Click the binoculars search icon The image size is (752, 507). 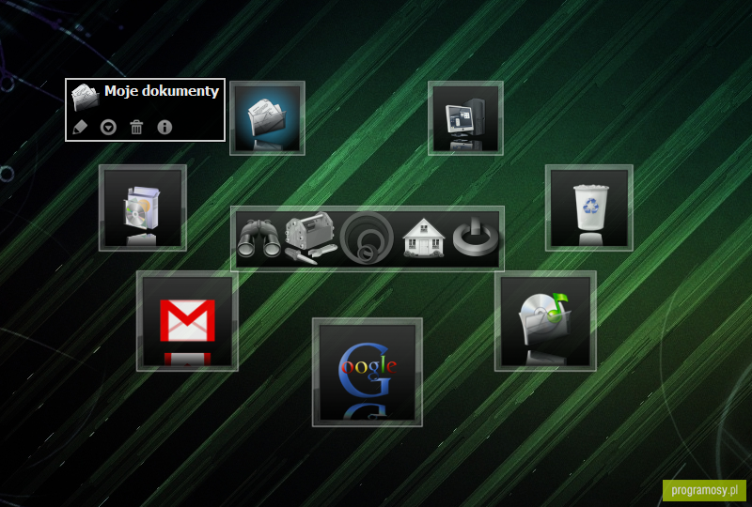[x=259, y=238]
